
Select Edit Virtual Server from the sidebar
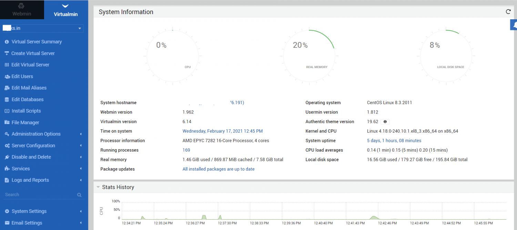7,65
